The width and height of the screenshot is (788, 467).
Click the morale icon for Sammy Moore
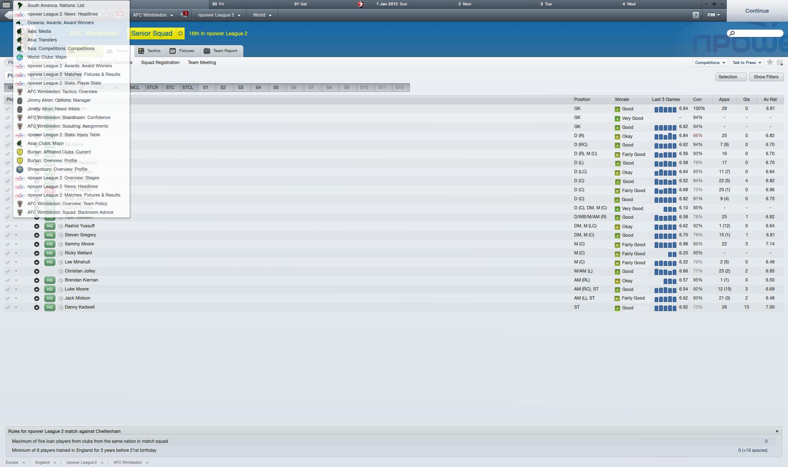click(617, 245)
